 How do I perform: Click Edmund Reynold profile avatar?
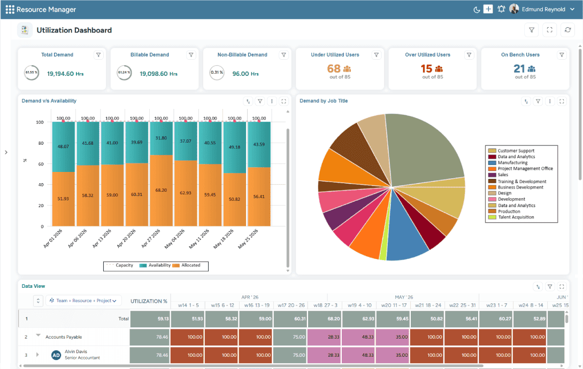coord(514,9)
